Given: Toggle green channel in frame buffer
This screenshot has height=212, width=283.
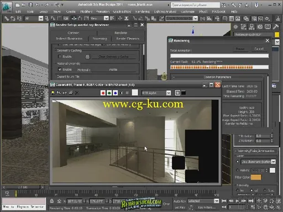Looking at the screenshot, I should click(x=109, y=93).
